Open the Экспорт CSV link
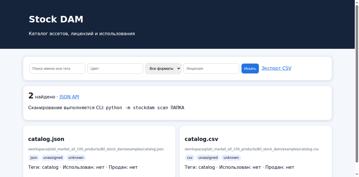The width and height of the screenshot is (359, 177). 276,68
